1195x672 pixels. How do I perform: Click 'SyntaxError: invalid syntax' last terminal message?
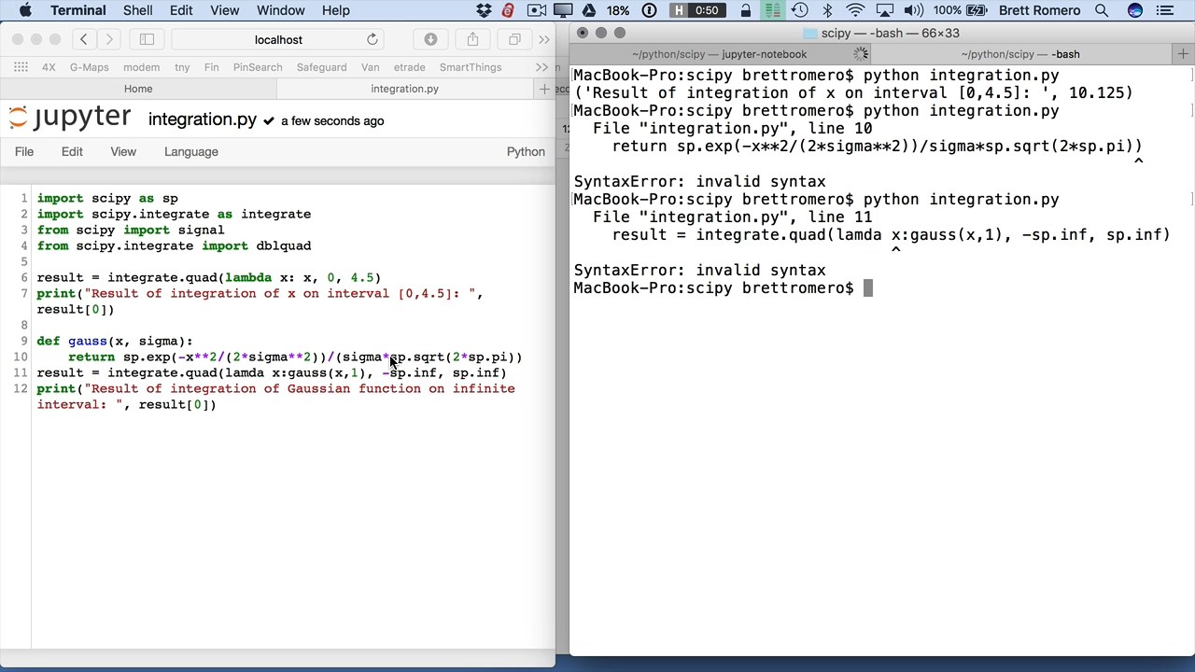(x=699, y=270)
